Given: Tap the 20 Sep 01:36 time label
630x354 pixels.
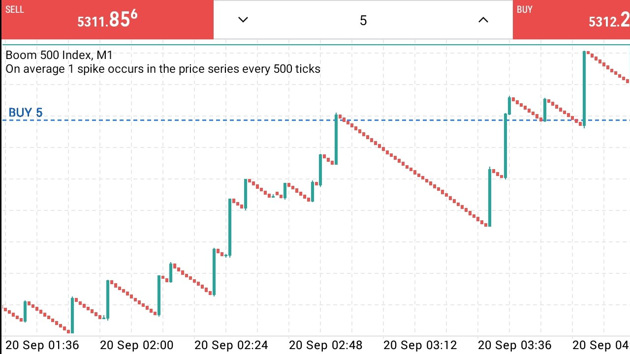Looking at the screenshot, I should (x=42, y=345).
